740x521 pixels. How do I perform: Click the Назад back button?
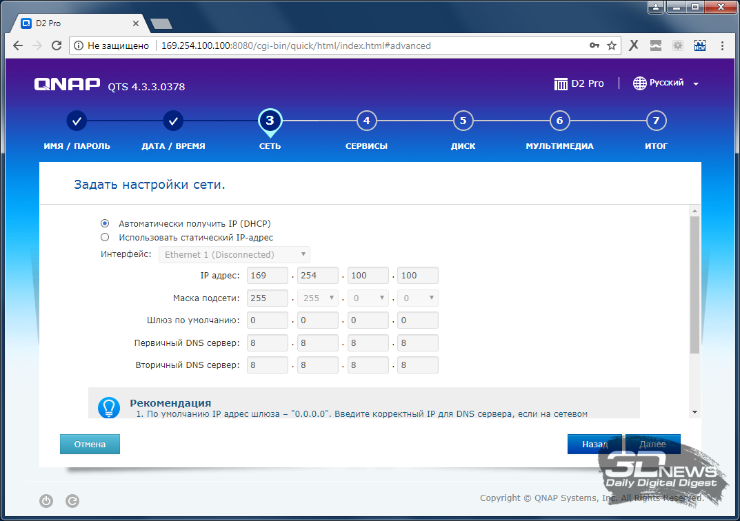(x=594, y=444)
